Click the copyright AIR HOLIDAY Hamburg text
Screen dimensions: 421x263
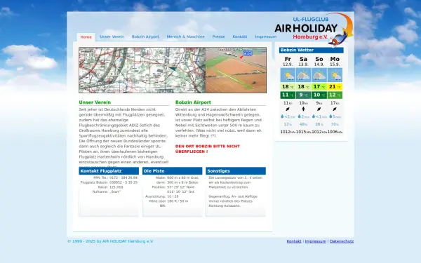point(110,241)
